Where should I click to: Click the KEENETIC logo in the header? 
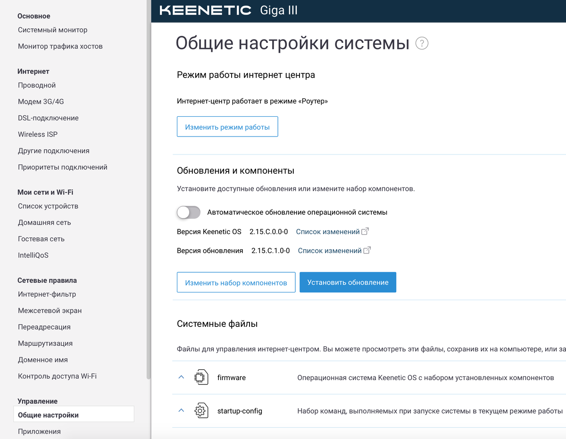[x=205, y=10]
